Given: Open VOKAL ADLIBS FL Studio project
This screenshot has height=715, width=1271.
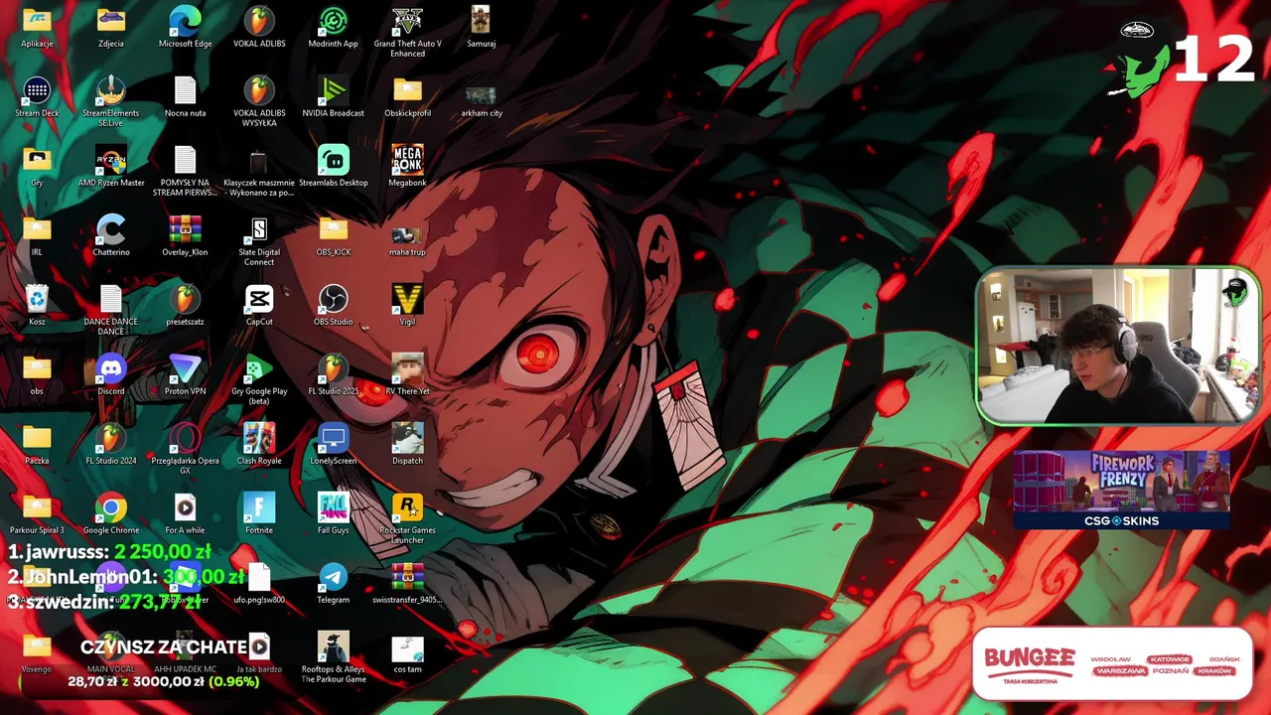Looking at the screenshot, I should pyautogui.click(x=259, y=28).
